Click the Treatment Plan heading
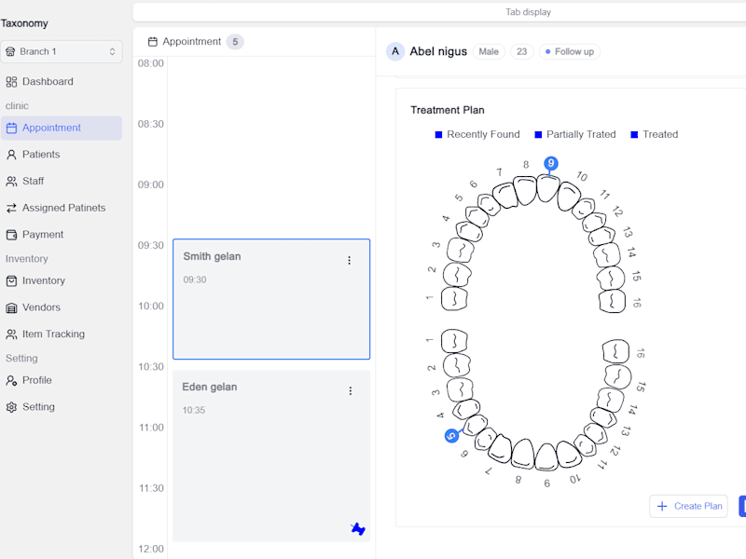The width and height of the screenshot is (746, 559). [448, 110]
